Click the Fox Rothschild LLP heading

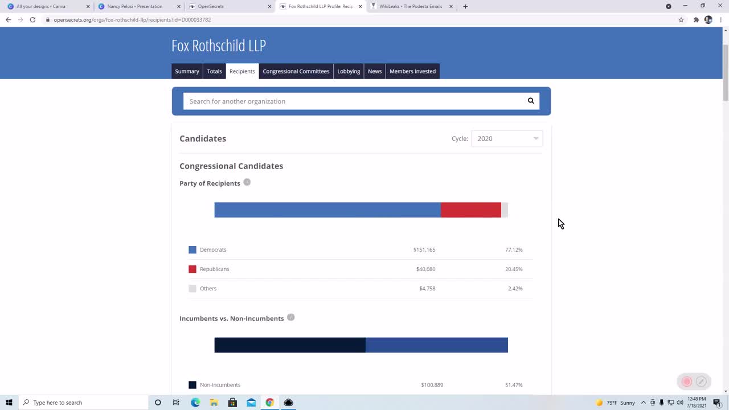(219, 45)
